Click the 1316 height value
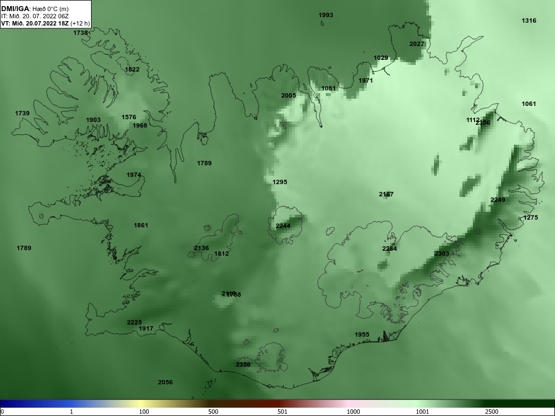Screen dimensions: 555x416 coord(529,21)
